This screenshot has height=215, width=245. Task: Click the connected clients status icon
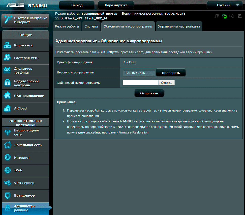coord(217,16)
